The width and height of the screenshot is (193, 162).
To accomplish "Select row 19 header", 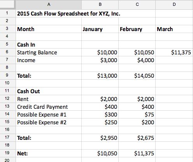I will pyautogui.click(x=7, y=153).
